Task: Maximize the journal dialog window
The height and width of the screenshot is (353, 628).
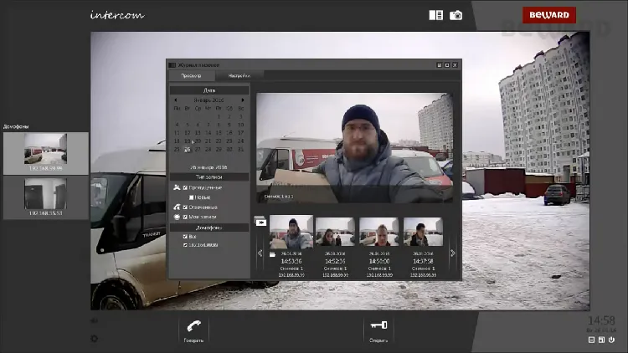Action: (447, 65)
